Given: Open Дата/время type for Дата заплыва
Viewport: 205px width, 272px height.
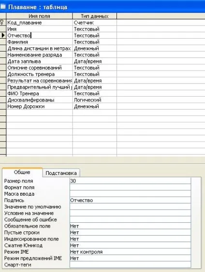Looking at the screenshot, I should [95, 61].
